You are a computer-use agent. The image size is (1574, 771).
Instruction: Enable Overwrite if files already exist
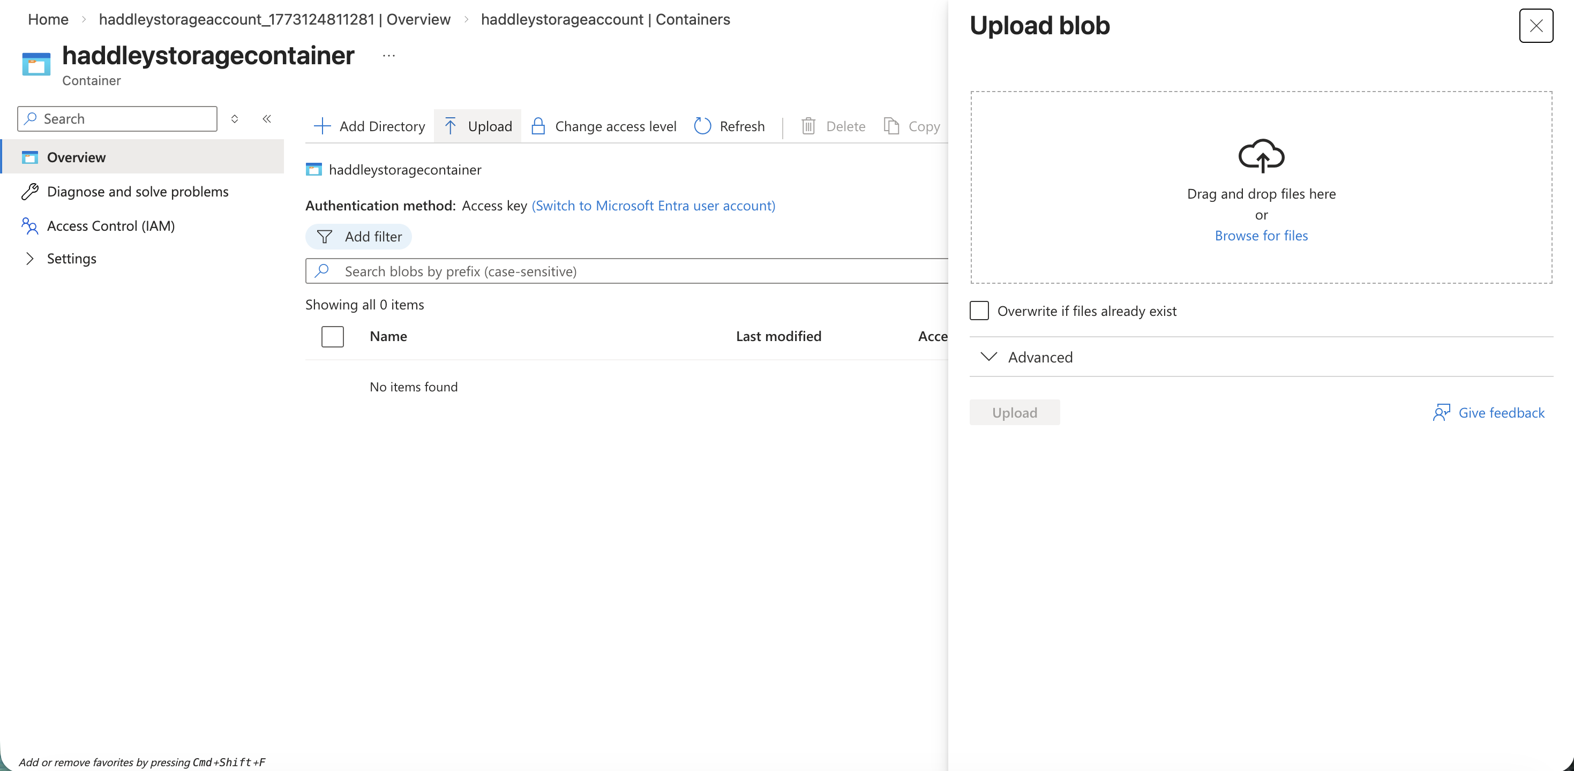979,311
